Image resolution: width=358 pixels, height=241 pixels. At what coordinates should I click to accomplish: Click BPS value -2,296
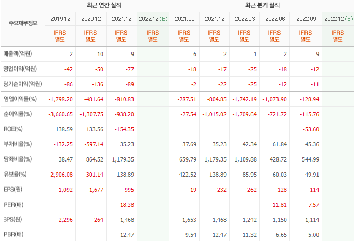(x=64, y=220)
